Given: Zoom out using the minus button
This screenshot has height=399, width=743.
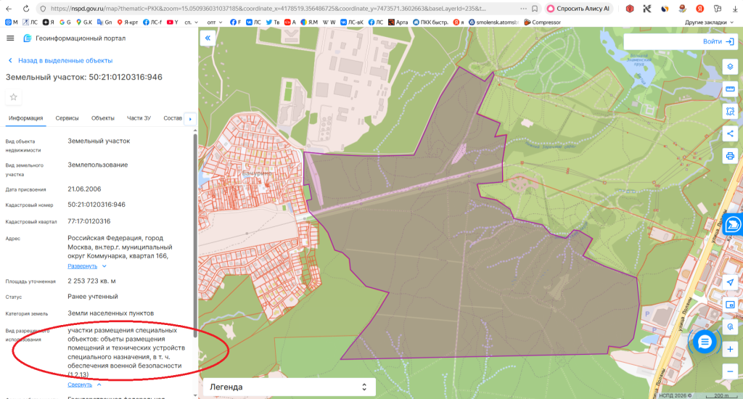Looking at the screenshot, I should [730, 371].
